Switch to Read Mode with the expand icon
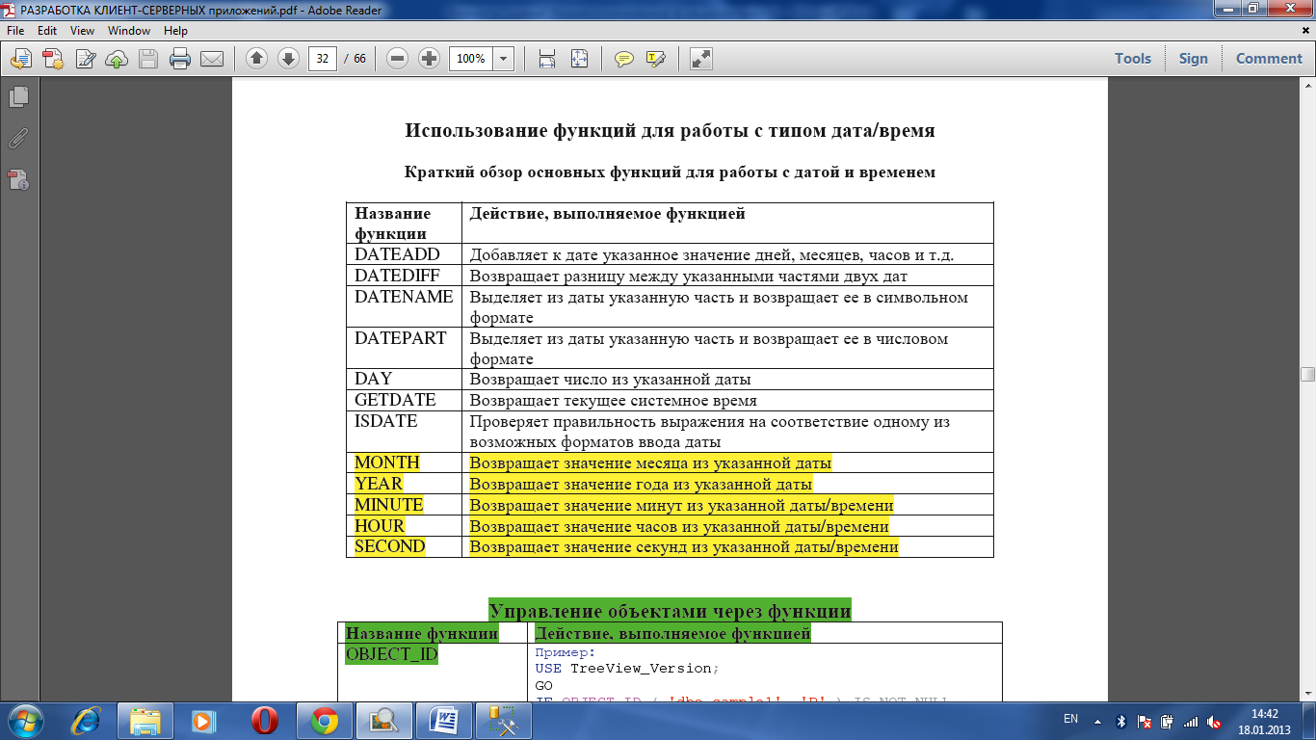 [701, 59]
